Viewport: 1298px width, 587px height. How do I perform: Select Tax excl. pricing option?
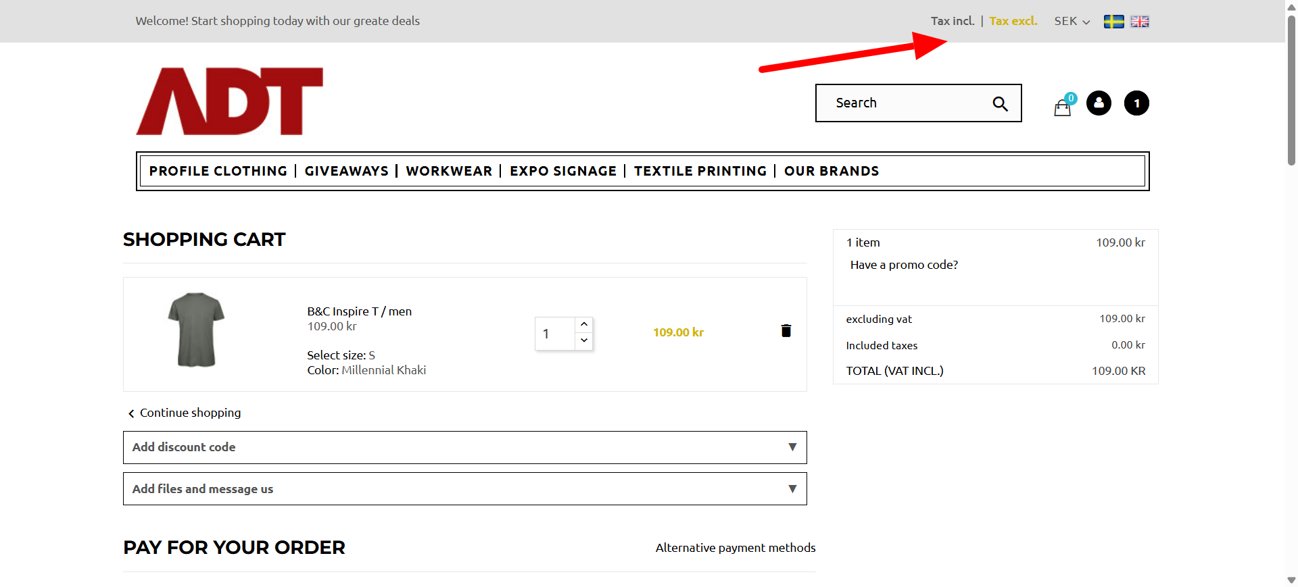tap(1013, 21)
